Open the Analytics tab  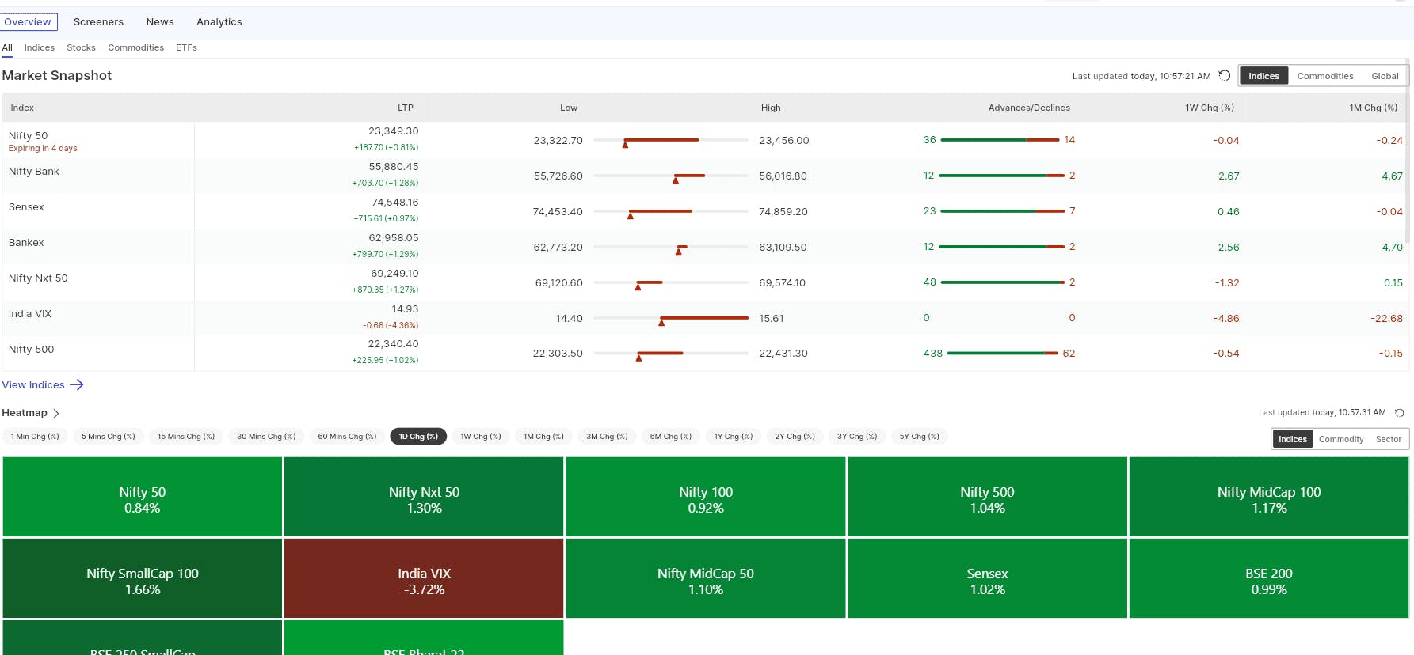[219, 22]
